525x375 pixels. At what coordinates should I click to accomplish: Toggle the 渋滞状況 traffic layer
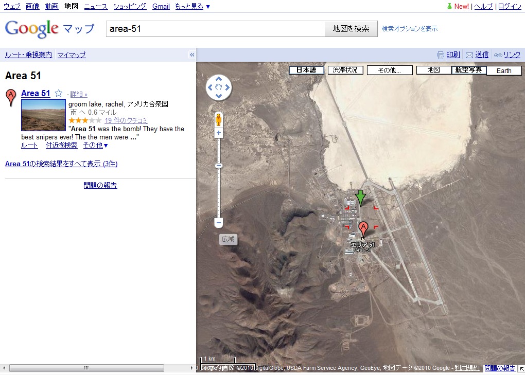click(x=345, y=70)
